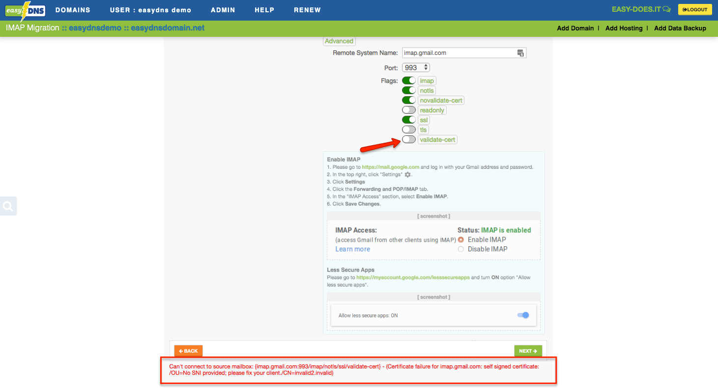Screen dimensions: 718x388
Task: Open the search magnifier on left edge
Action: [x=8, y=207]
